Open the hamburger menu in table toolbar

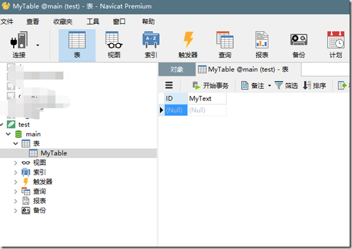[169, 85]
